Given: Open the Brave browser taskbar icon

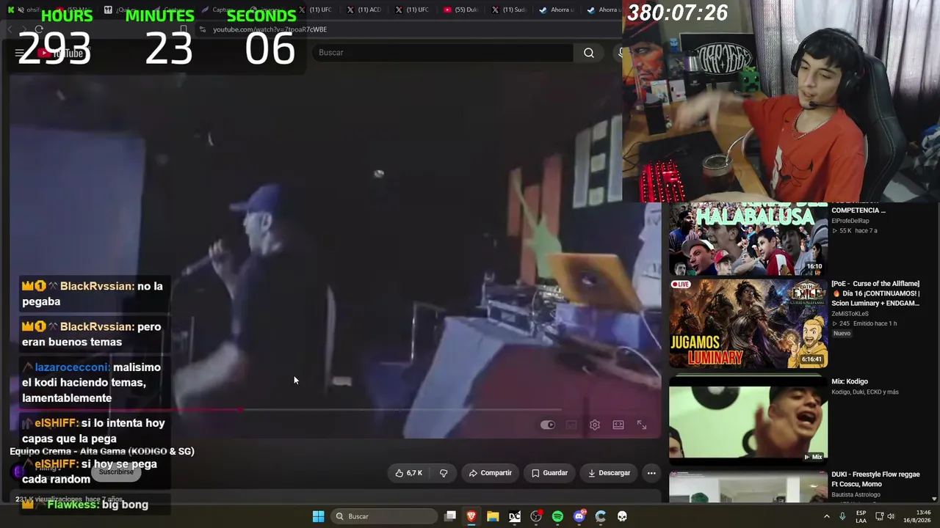Looking at the screenshot, I should click(x=471, y=516).
